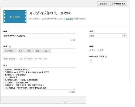Click the 我的上传 button at top right
This screenshot has width=135, height=107.
(103, 4)
